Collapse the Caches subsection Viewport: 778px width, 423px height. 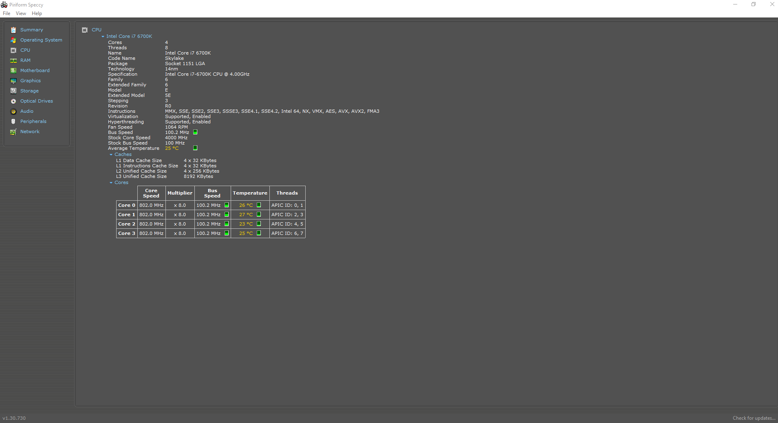tap(111, 154)
